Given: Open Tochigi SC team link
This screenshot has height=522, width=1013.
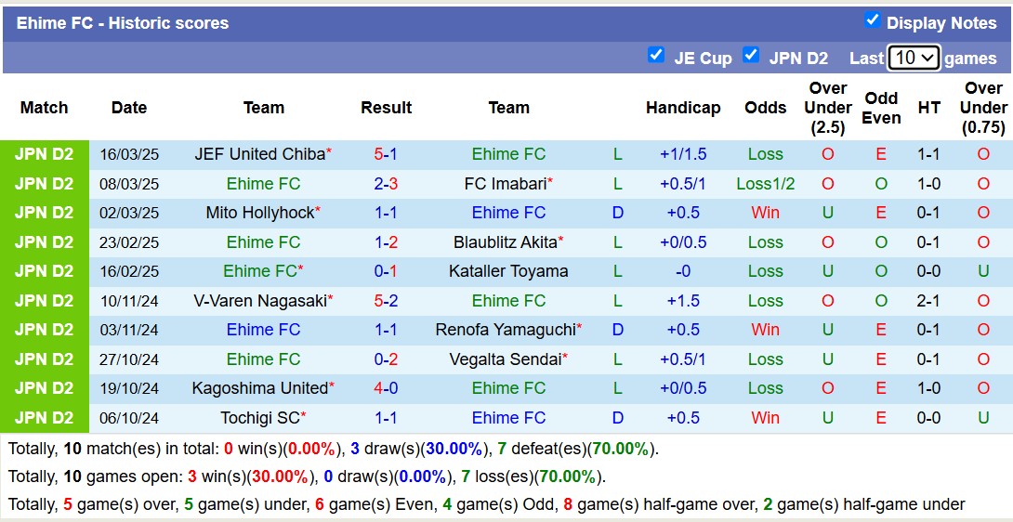Looking at the screenshot, I should pyautogui.click(x=260, y=418).
